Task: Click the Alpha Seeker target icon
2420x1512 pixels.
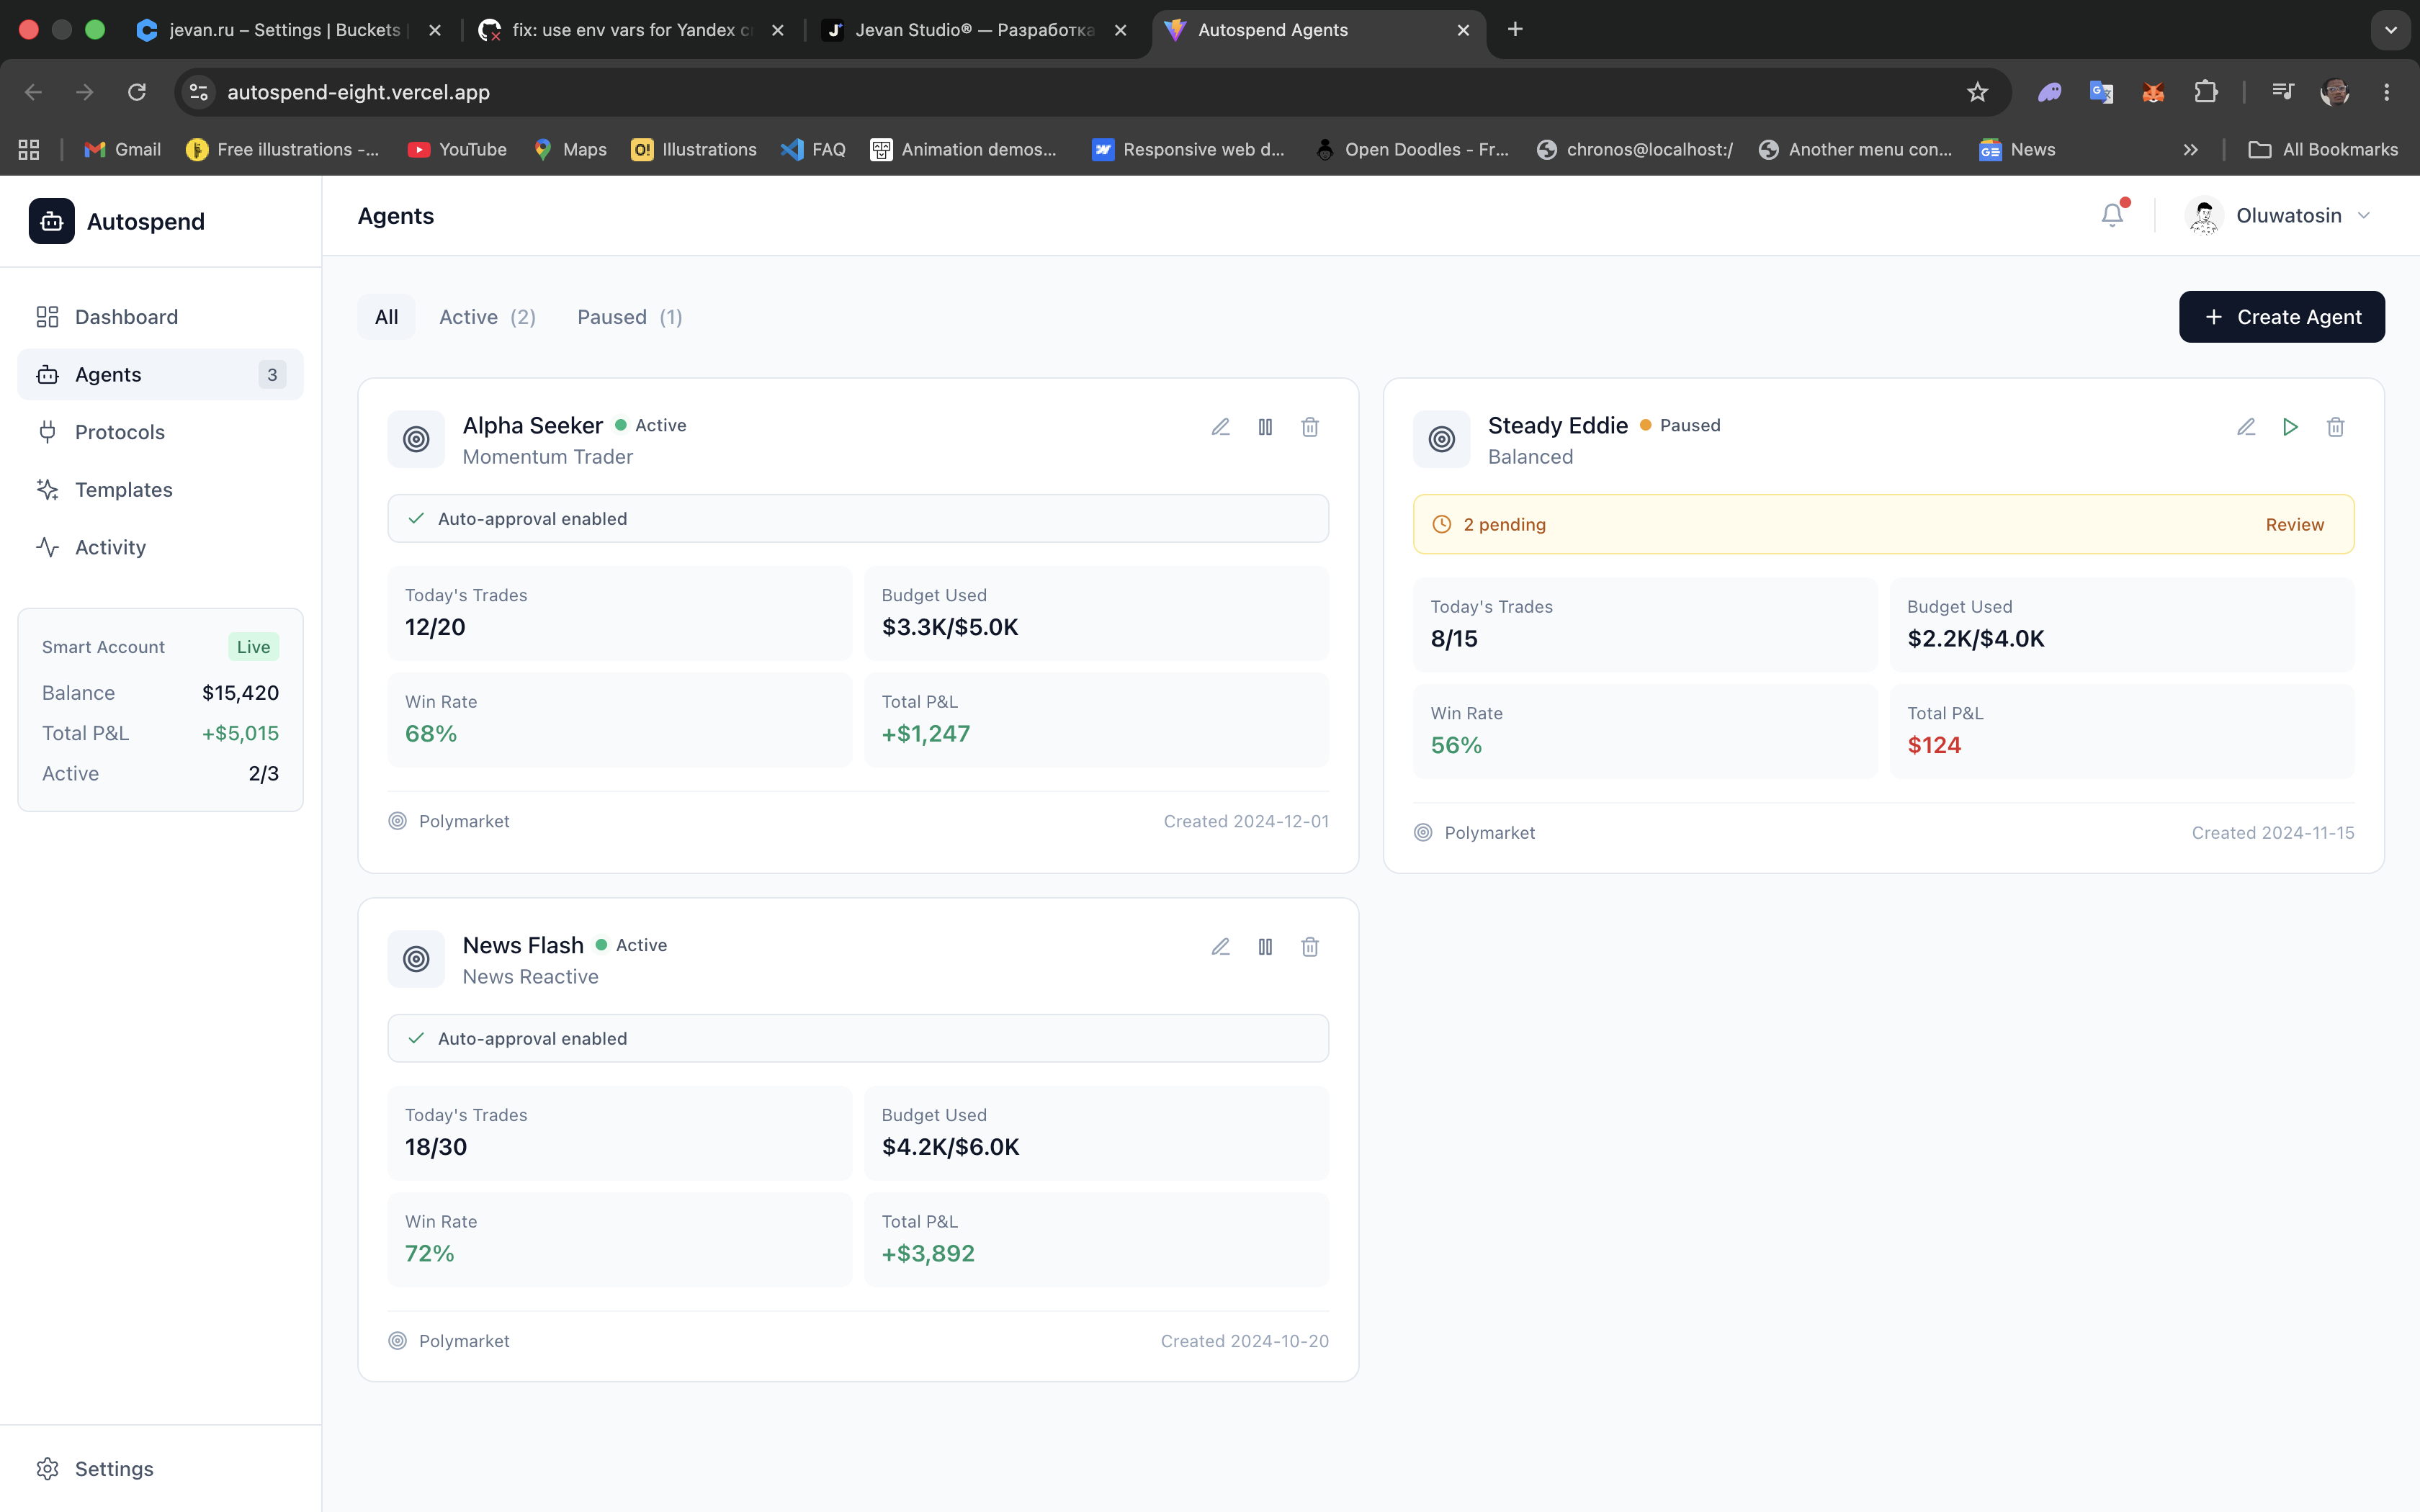Action: (416, 439)
